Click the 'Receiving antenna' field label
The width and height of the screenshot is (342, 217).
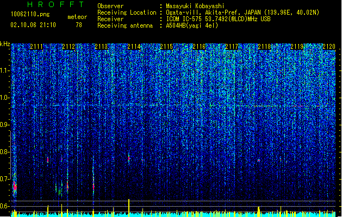tap(125, 25)
